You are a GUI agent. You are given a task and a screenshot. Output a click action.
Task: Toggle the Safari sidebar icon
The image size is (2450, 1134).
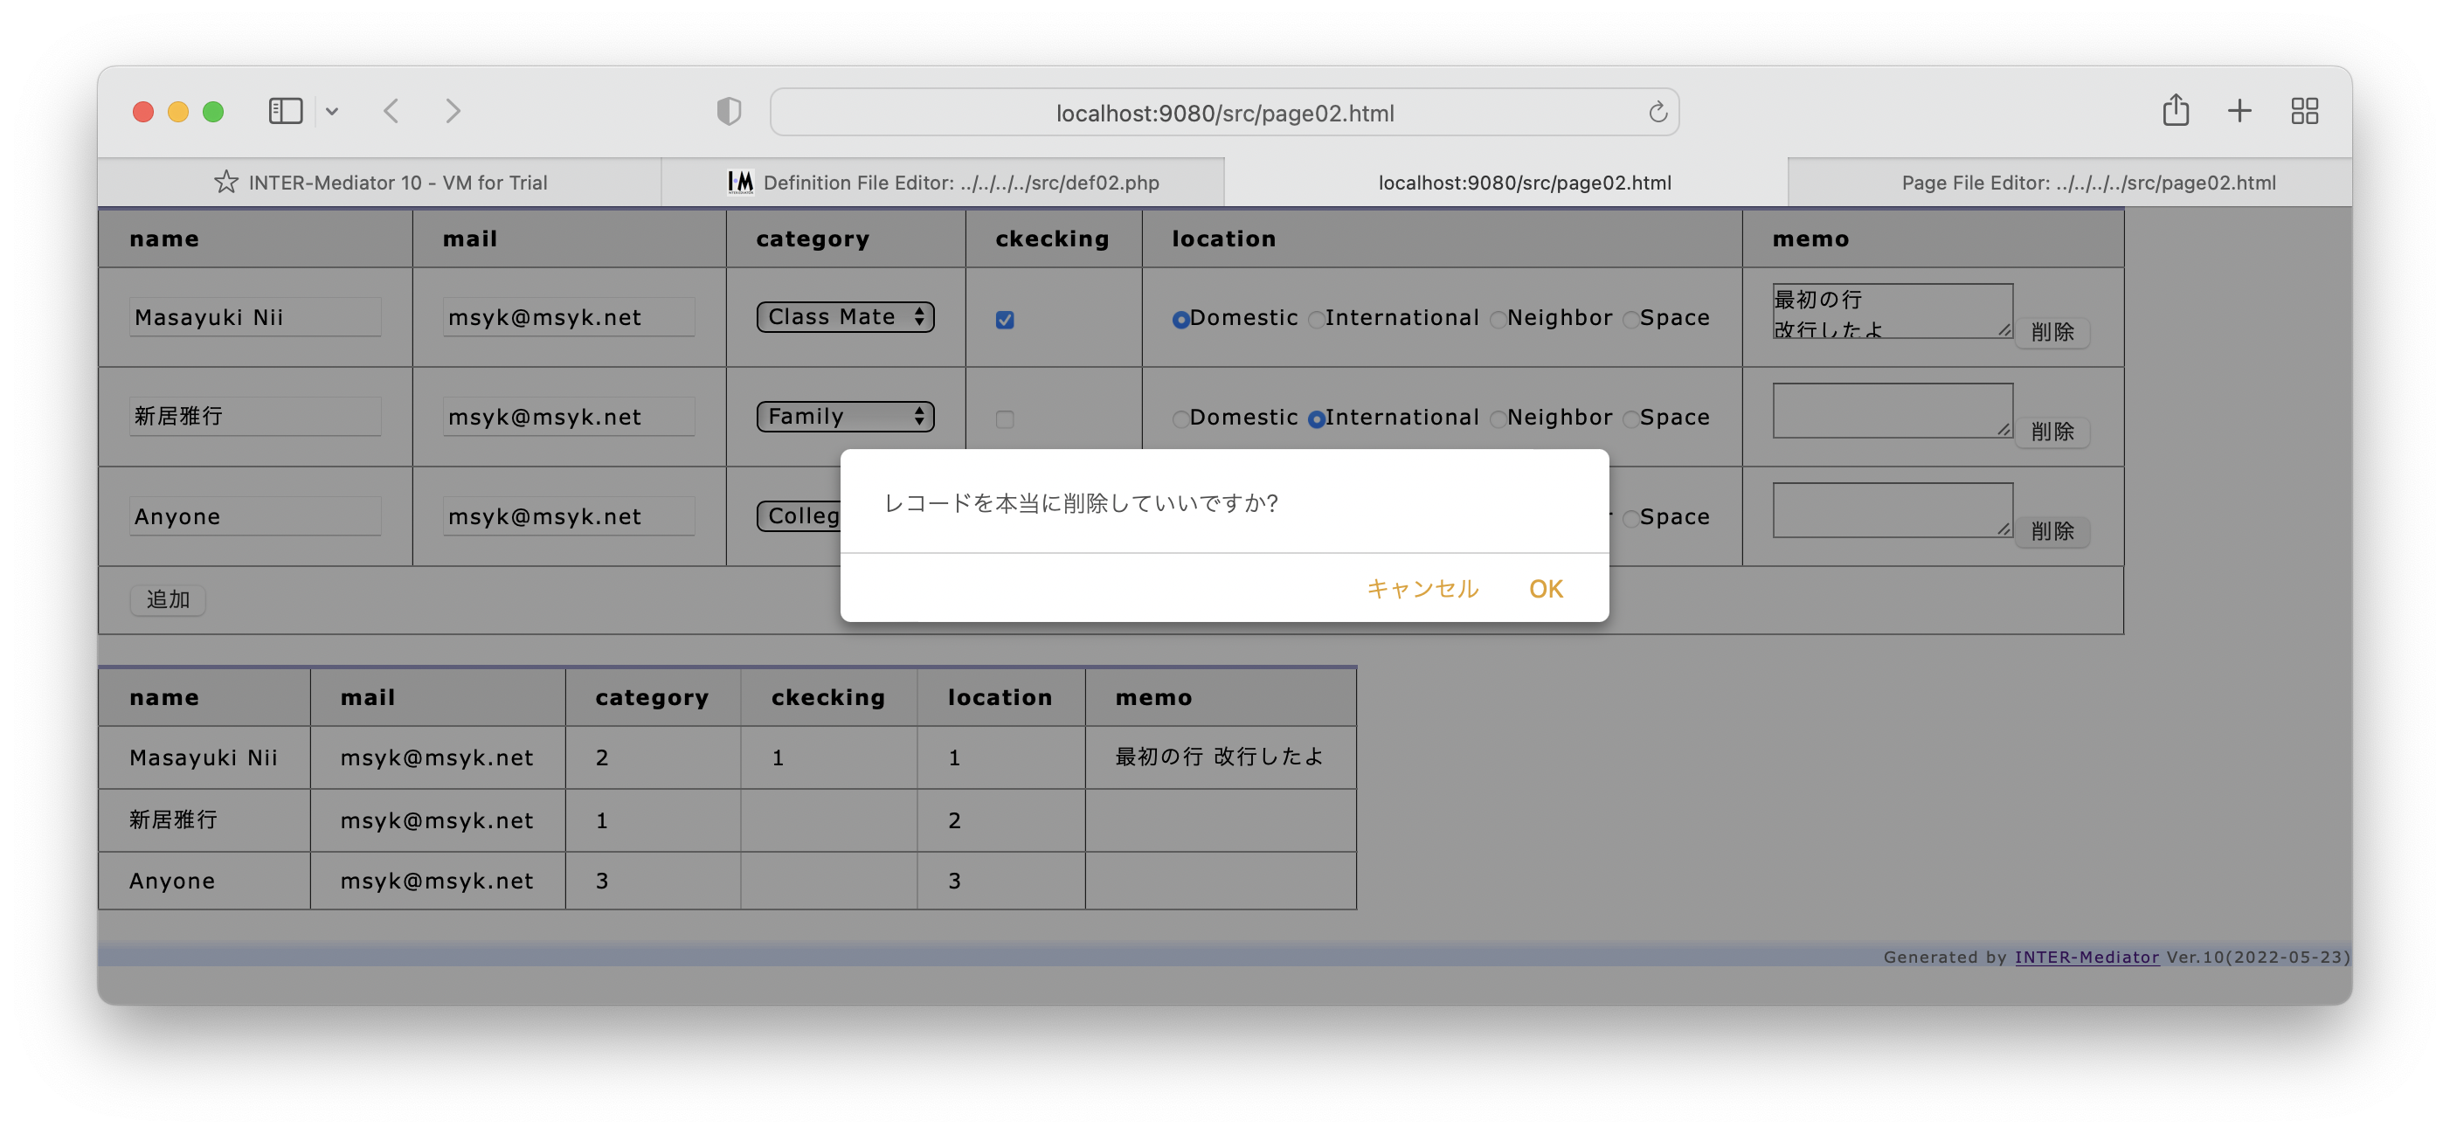coord(286,111)
